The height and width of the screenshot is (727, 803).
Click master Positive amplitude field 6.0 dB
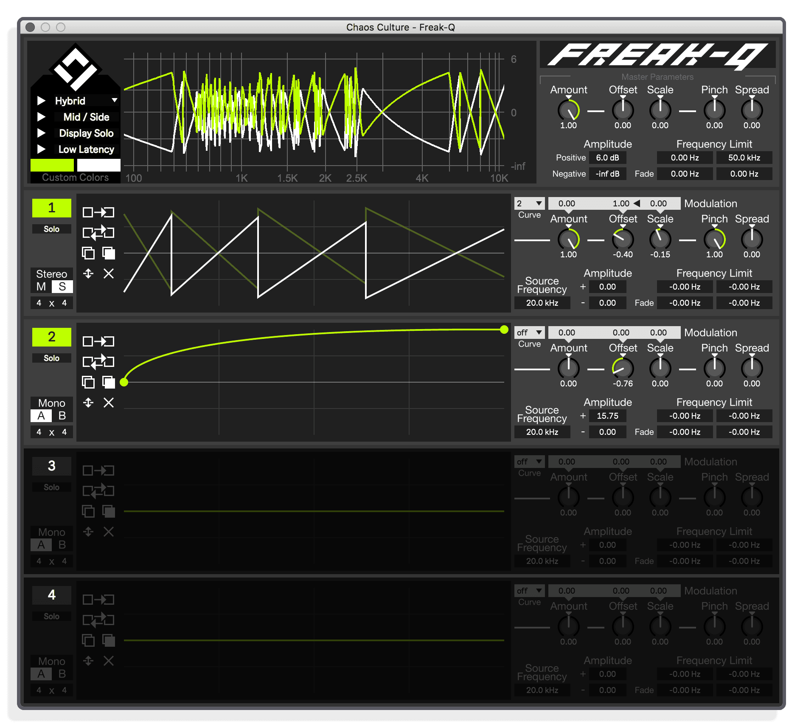pyautogui.click(x=608, y=158)
